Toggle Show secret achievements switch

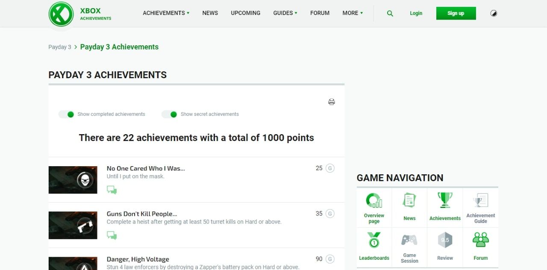click(x=170, y=114)
